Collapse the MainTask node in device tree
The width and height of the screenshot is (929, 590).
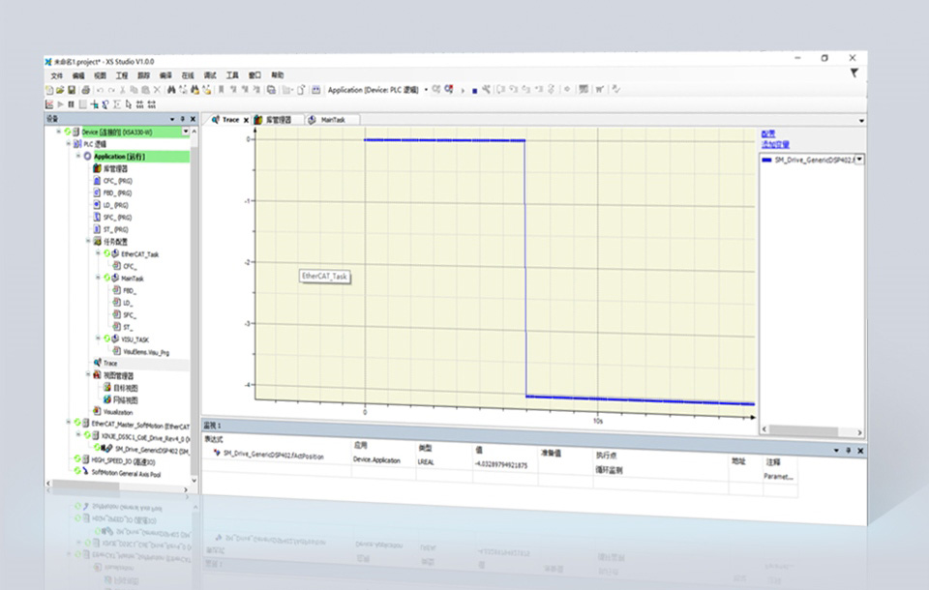(100, 279)
